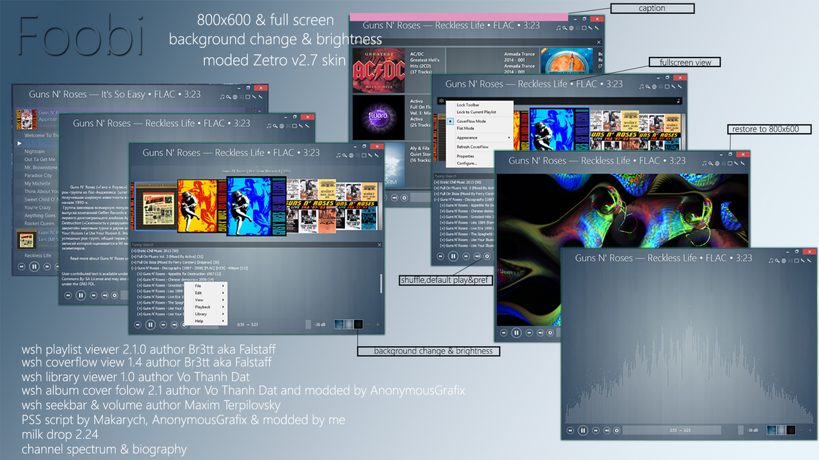Click the globe icon in the MilkDrop visualization window
The image size is (819, 460).
tap(717, 163)
